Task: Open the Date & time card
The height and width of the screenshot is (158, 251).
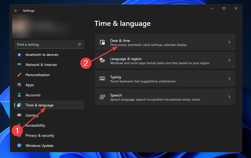Action: coord(165,42)
